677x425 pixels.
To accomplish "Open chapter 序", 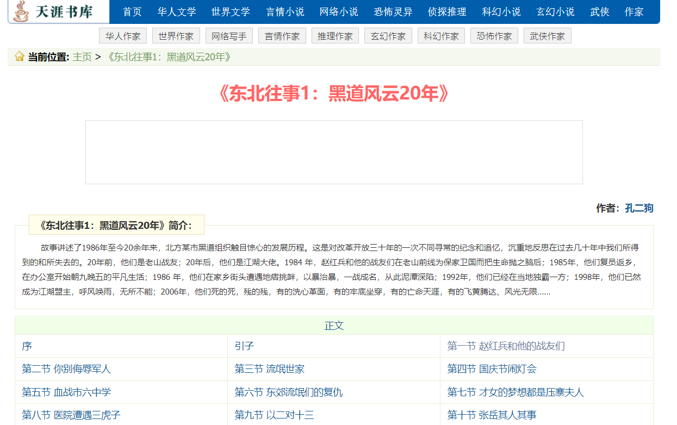I will coord(27,346).
